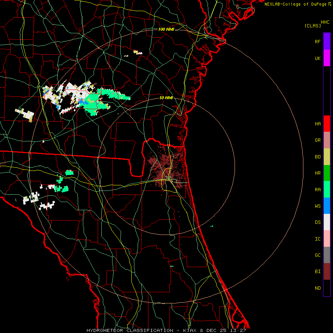Click the RA bright green legend swatch

(x=327, y=189)
